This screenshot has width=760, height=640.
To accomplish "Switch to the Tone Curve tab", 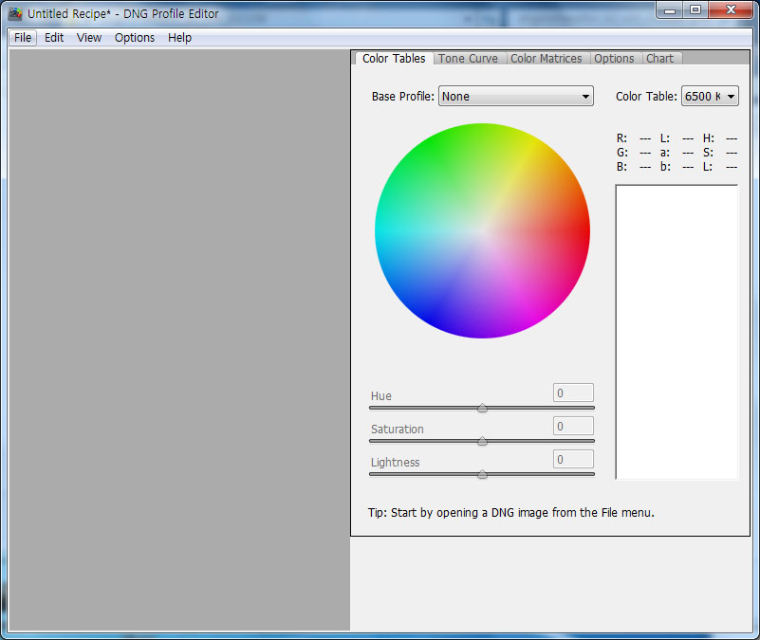I will 468,59.
